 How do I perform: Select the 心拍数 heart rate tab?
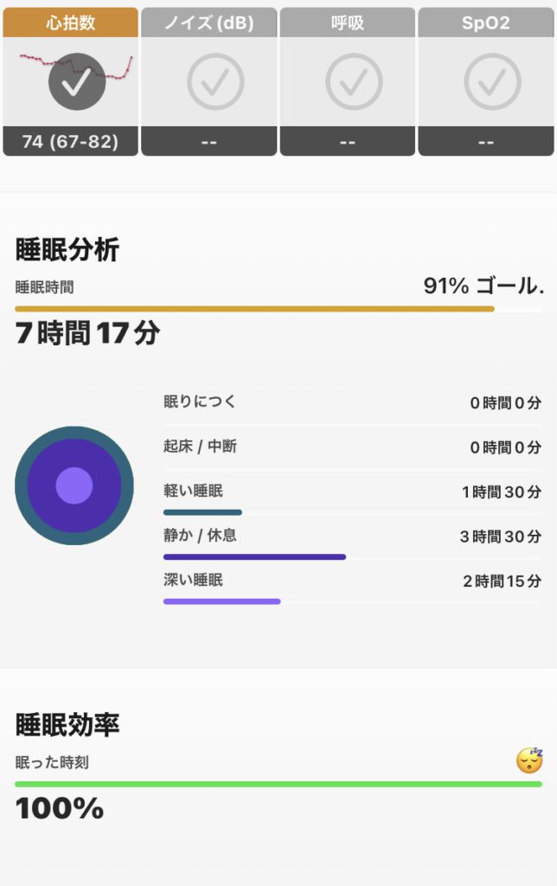tap(71, 22)
